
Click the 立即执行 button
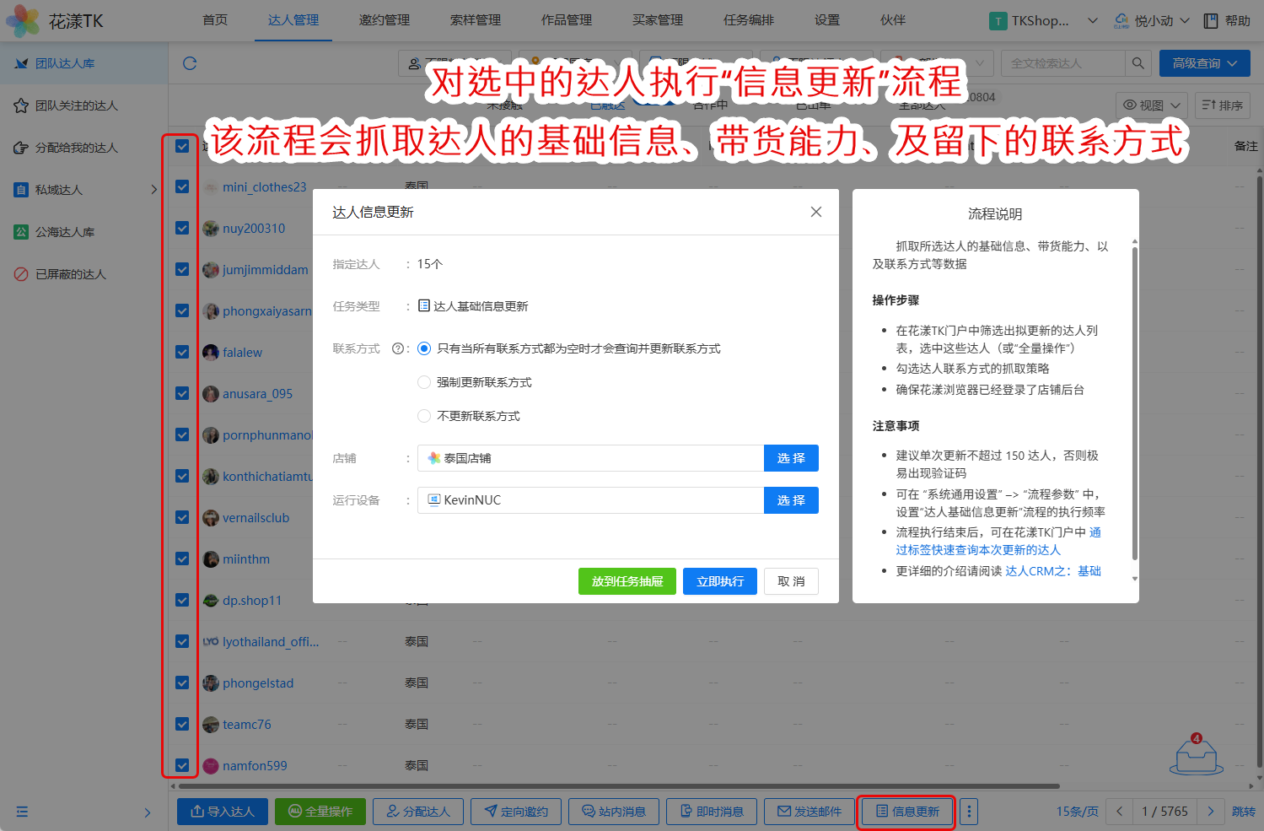pos(719,581)
